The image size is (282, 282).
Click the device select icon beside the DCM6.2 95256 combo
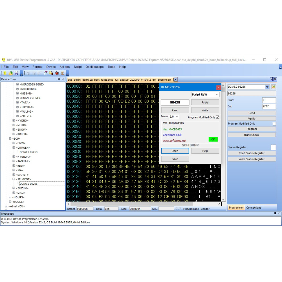[274, 87]
